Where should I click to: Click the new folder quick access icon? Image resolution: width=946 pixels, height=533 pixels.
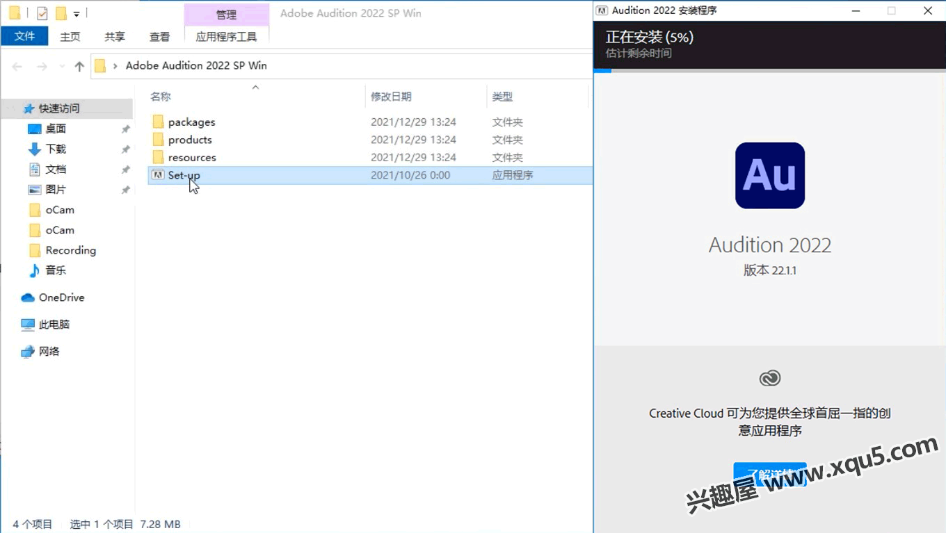(61, 13)
